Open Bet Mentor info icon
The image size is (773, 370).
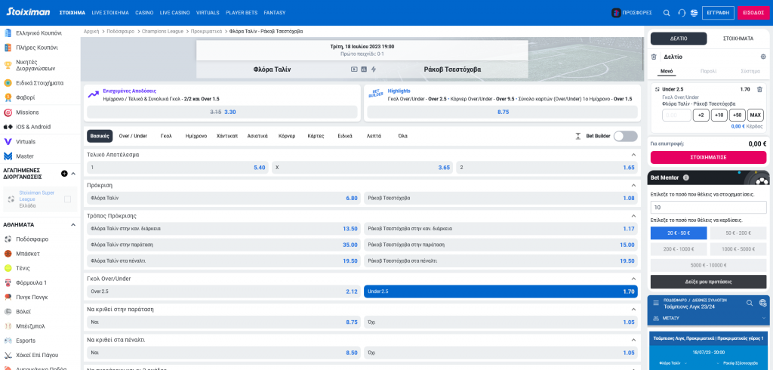tap(685, 177)
